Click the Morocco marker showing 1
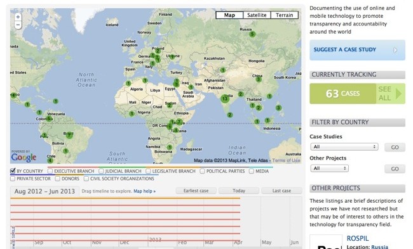 coord(128,83)
